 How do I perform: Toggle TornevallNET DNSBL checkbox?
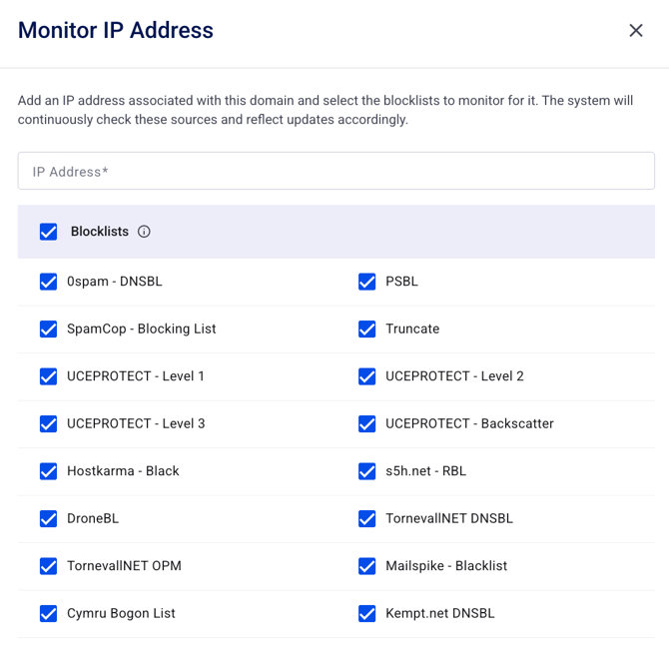click(367, 518)
